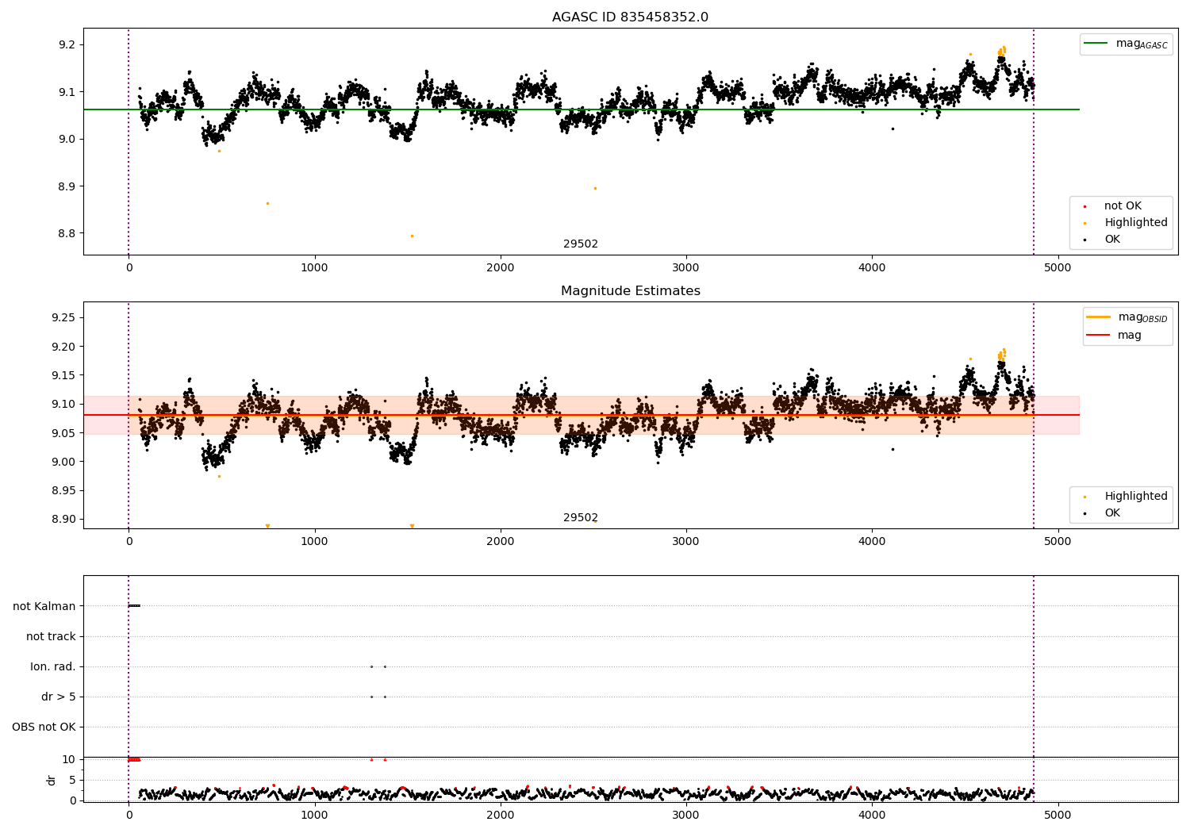Click the orange down-triangle near x 750 in middle plot
The height and width of the screenshot is (833, 1190).
pyautogui.click(x=267, y=526)
